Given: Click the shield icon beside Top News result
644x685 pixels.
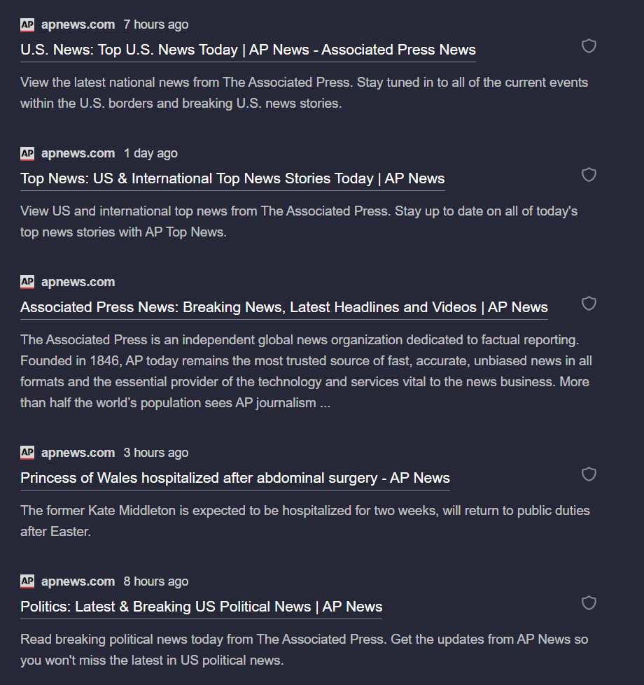Looking at the screenshot, I should (x=589, y=175).
